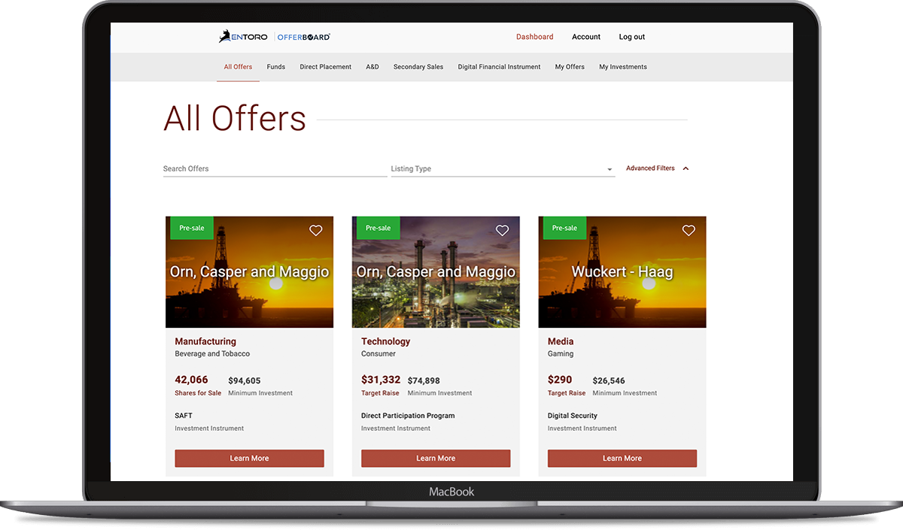
Task: Open the Secondary Sales tab
Action: click(x=418, y=67)
